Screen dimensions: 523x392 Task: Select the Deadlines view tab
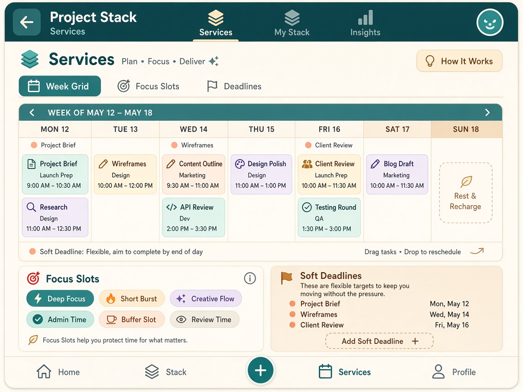(x=234, y=86)
